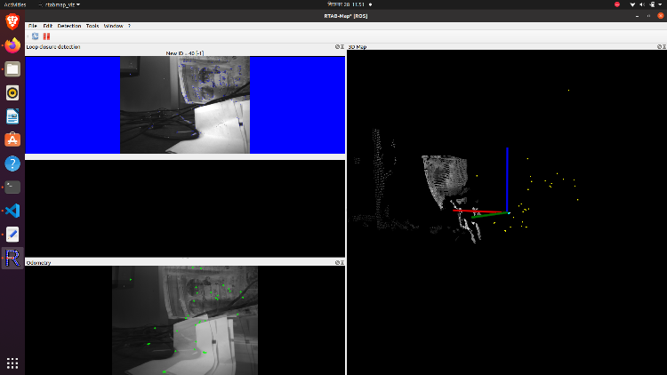Click the Odometry camera image view
The image size is (667, 375).
(185, 320)
